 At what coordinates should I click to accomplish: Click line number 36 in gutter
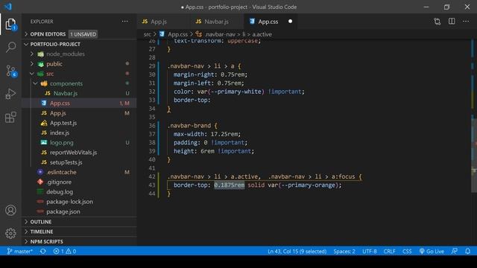pos(152,126)
